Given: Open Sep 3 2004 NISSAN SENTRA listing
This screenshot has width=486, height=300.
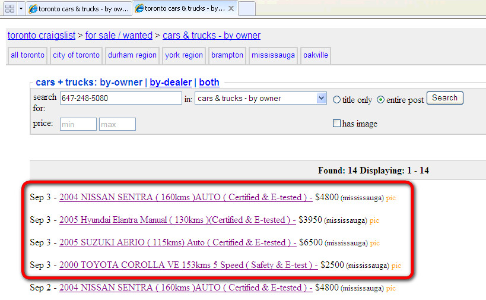Looking at the screenshot, I should 186,197.
